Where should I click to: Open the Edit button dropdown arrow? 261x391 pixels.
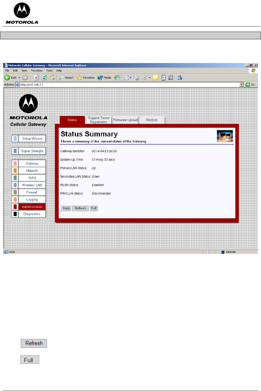point(150,77)
